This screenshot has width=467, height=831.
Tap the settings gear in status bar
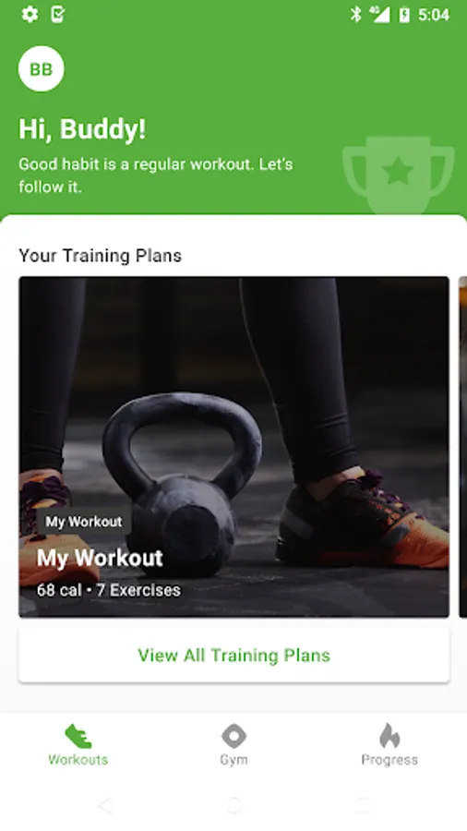click(30, 14)
